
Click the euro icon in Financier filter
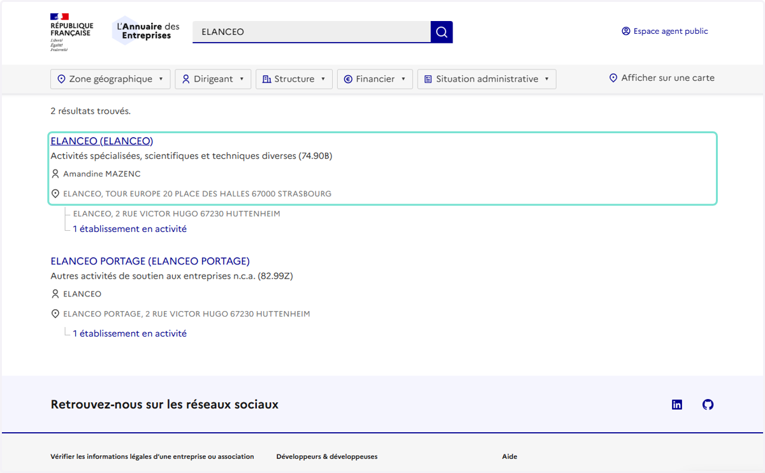348,79
